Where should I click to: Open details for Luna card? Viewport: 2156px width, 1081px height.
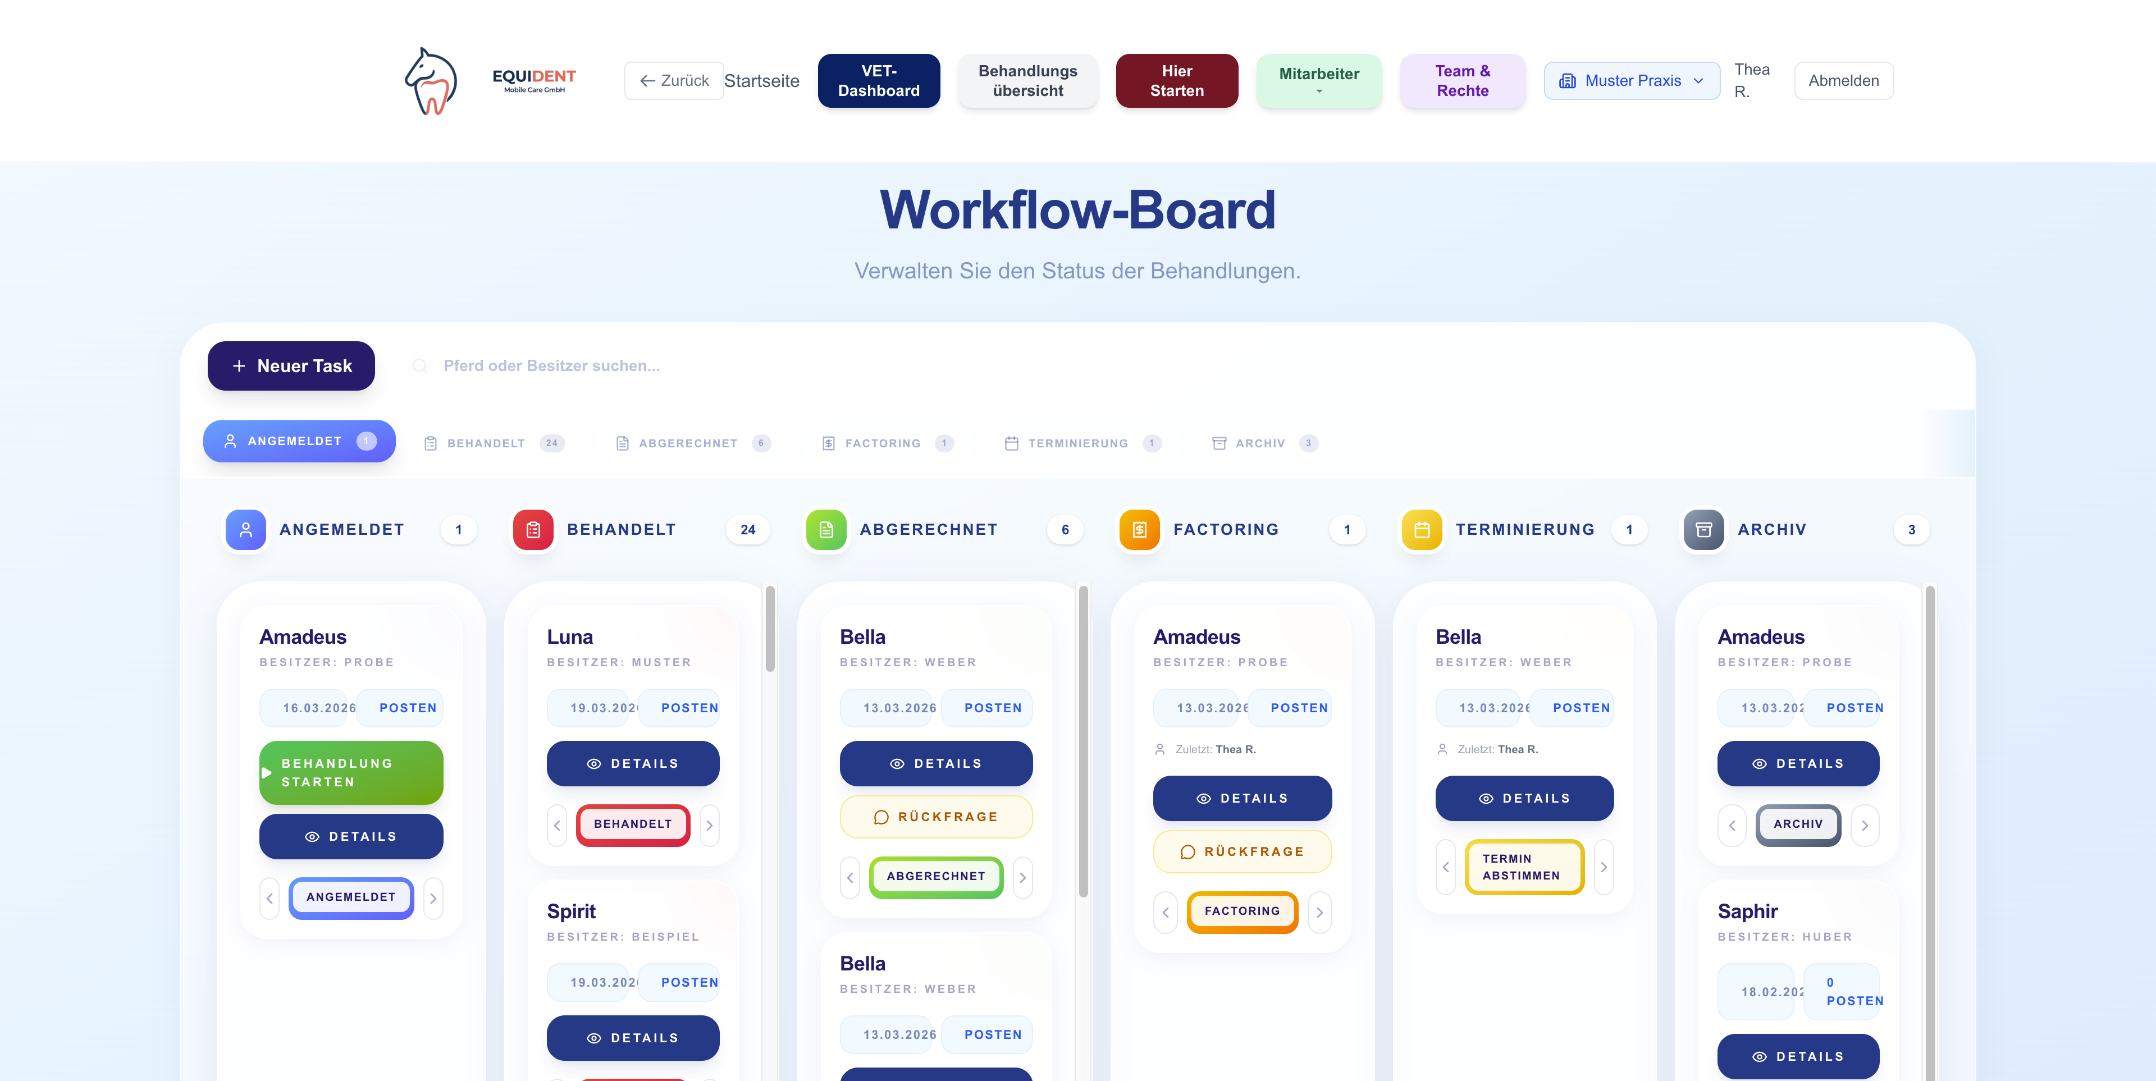tap(633, 763)
